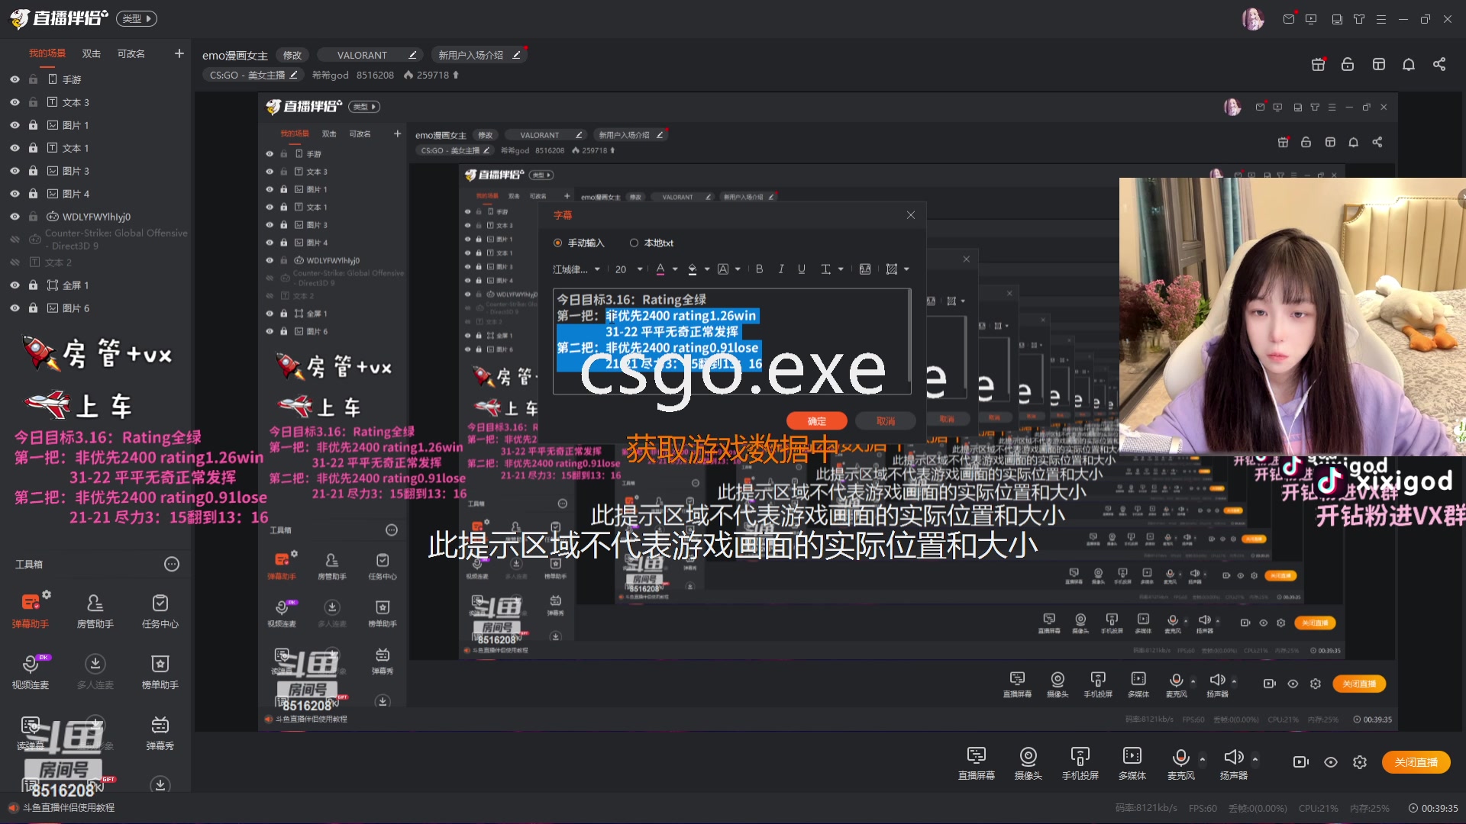Click the outermost notification bell icon
This screenshot has height=824, width=1466.
coord(1409,64)
